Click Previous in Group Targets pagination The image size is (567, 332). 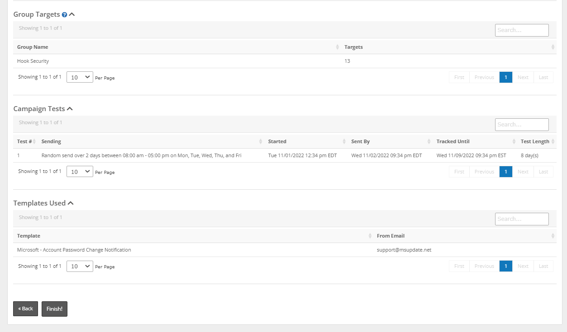[x=484, y=77]
